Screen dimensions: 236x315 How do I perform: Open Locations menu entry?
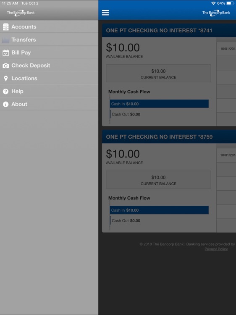click(49, 79)
